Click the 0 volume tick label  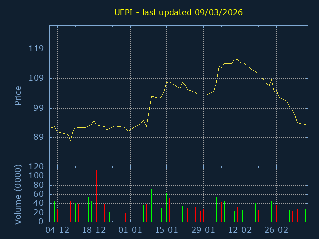42,222
